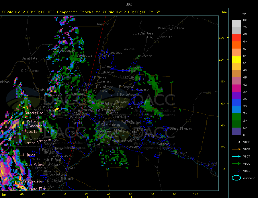Click the Pellegrina map label
The width and height of the screenshot is (258, 198).
[x=36, y=121]
